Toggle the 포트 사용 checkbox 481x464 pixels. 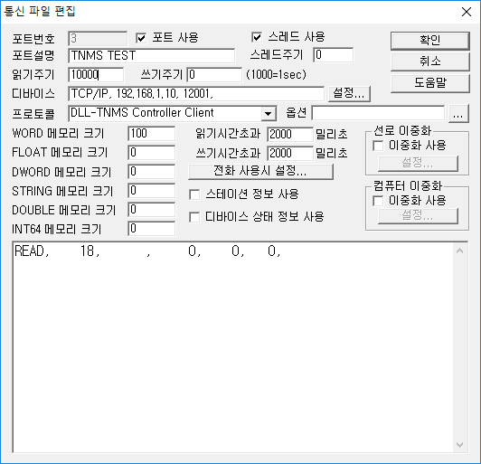(141, 38)
